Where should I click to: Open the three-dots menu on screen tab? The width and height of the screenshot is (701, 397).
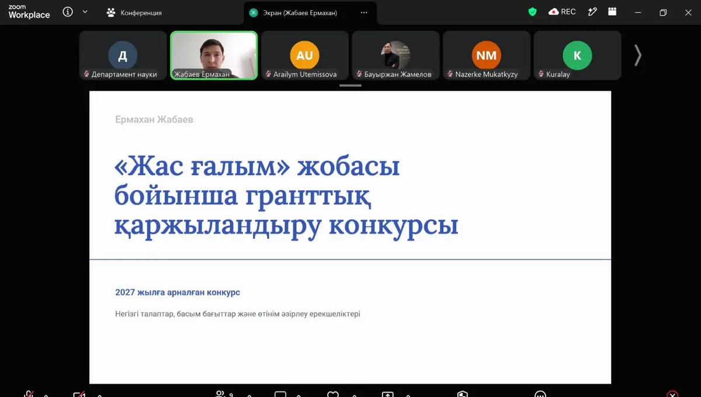coord(364,12)
